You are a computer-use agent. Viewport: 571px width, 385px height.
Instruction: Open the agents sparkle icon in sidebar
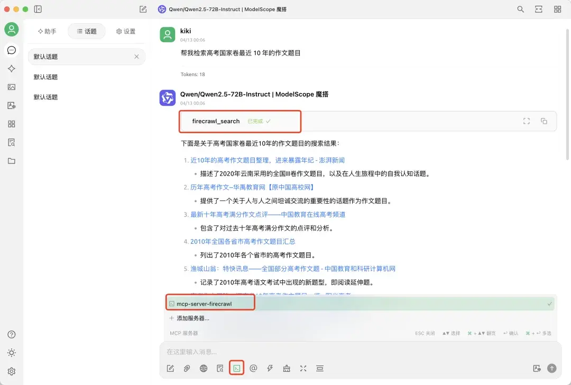(x=12, y=68)
